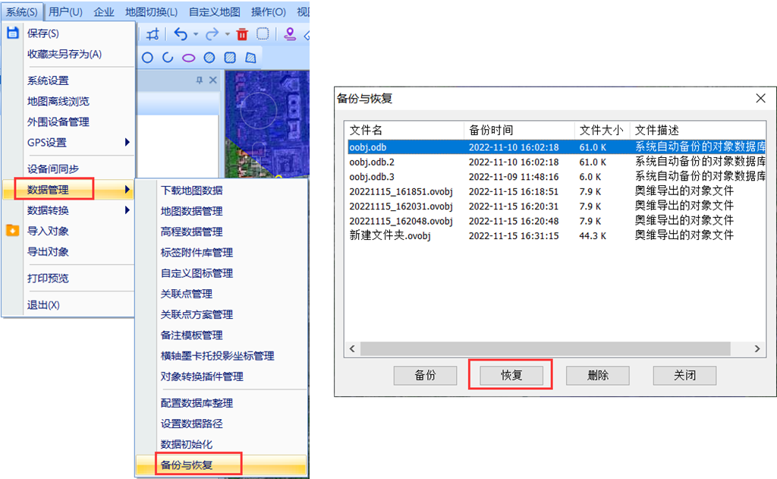Select the circle outline drawing tool
The height and width of the screenshot is (479, 777).
pos(148,58)
